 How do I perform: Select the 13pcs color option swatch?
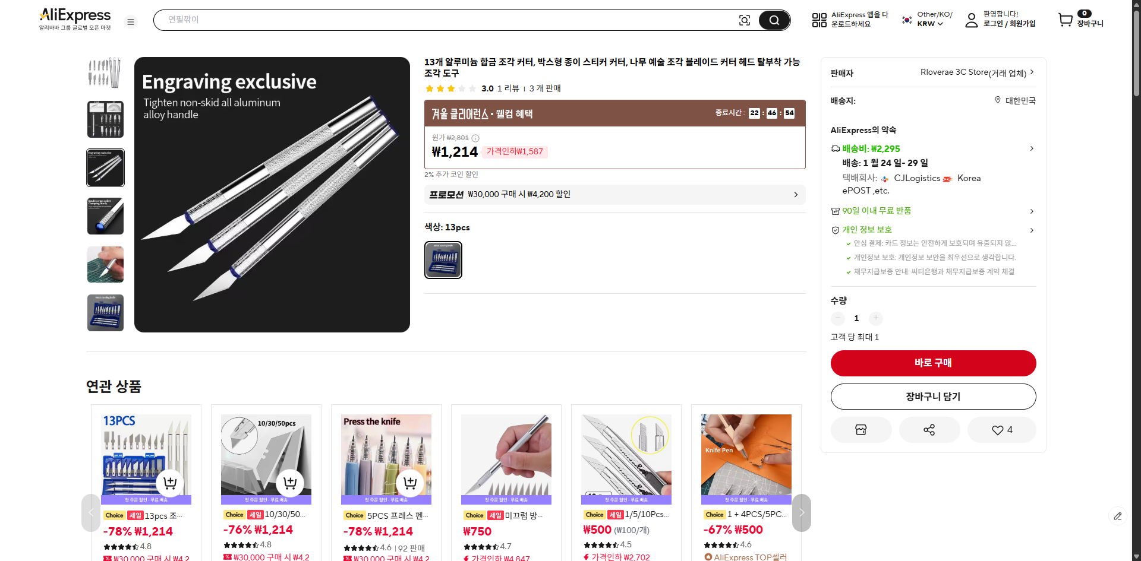click(x=443, y=260)
